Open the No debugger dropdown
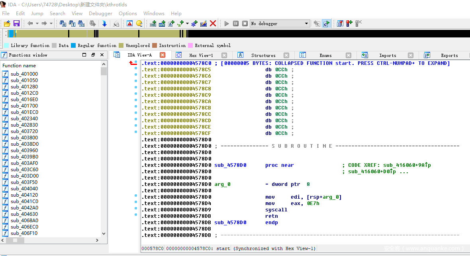The width and height of the screenshot is (470, 256). click(306, 23)
